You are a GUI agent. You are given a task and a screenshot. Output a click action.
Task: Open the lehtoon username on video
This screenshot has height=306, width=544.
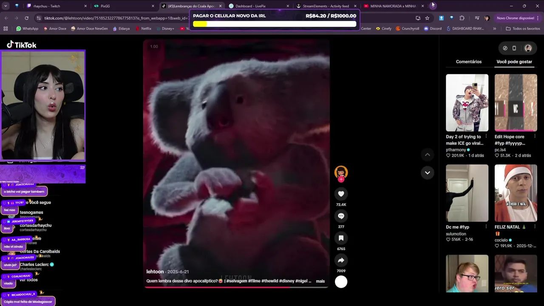[x=155, y=272]
